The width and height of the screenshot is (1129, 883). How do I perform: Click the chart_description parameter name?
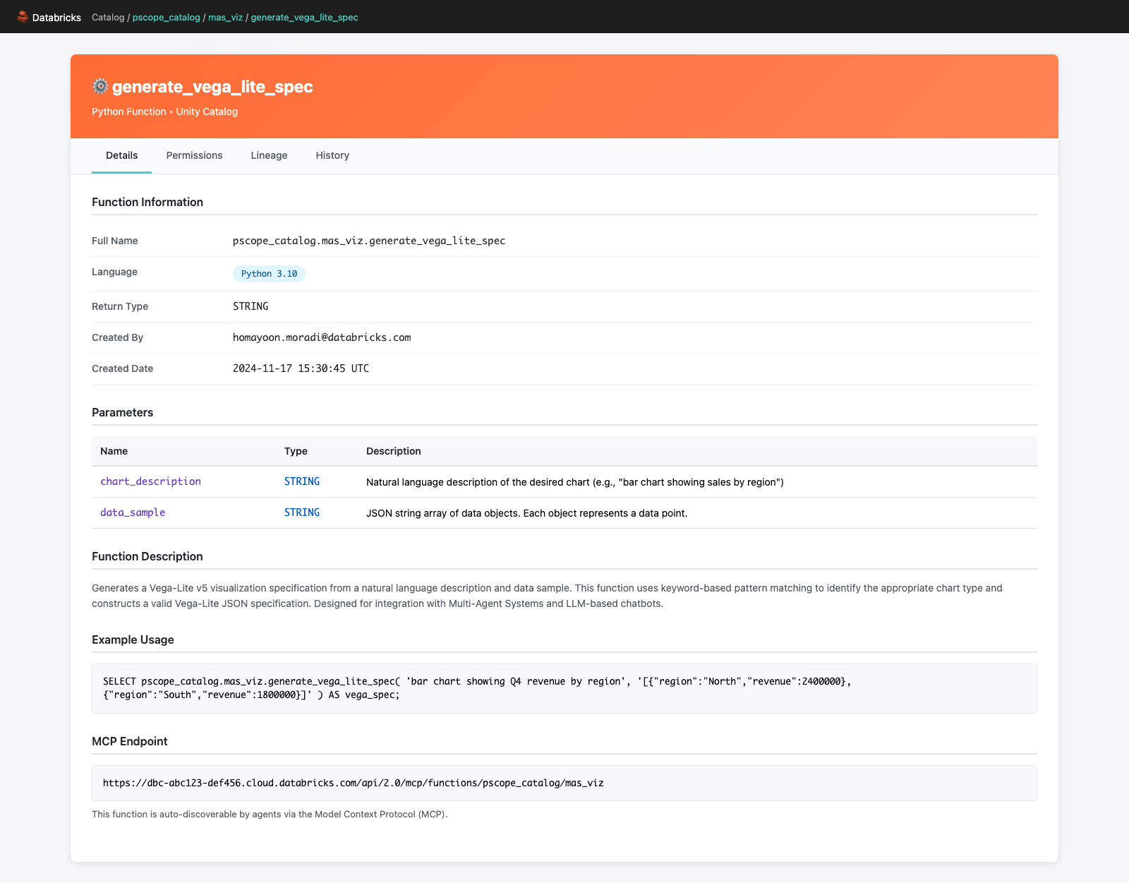[150, 481]
